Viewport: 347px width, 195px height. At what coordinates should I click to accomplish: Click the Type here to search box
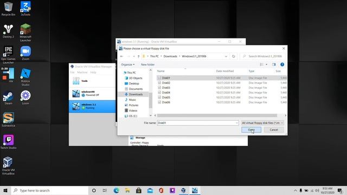pos(50,190)
